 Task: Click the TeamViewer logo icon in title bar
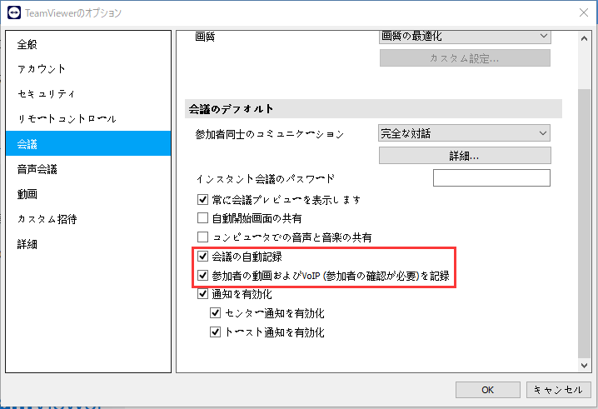(14, 12)
